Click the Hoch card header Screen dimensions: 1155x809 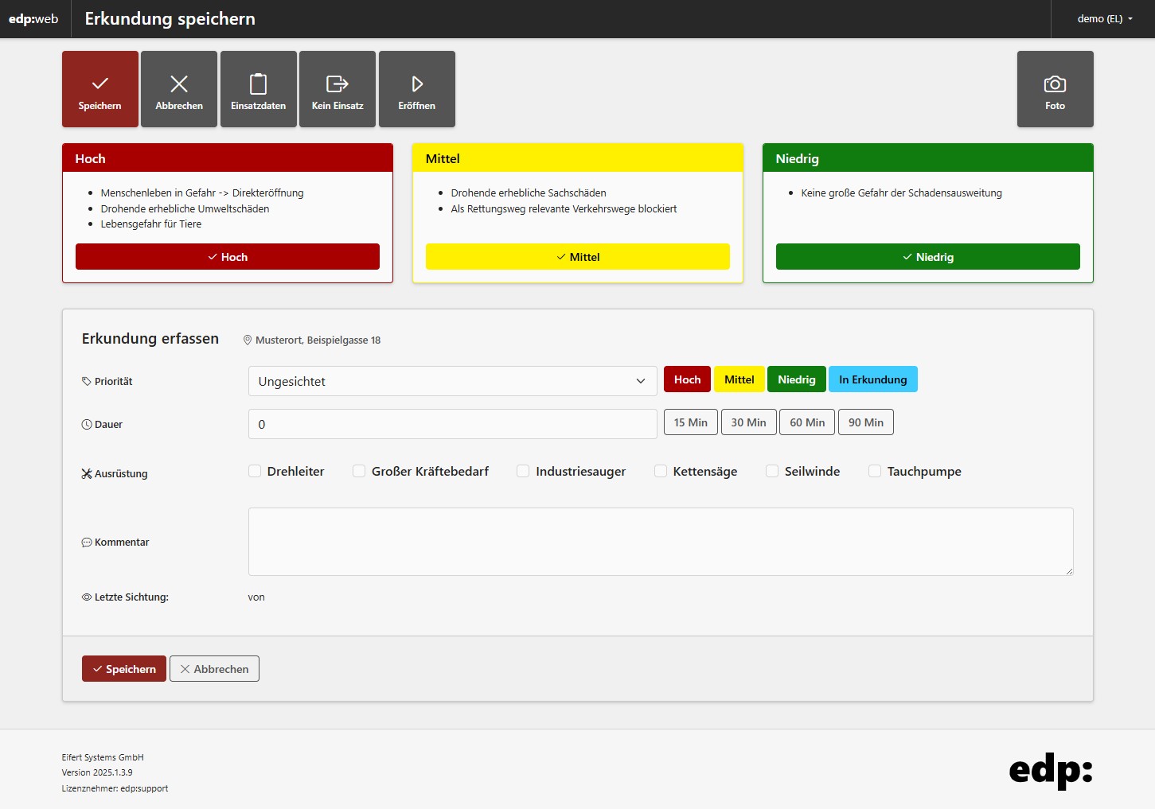click(228, 158)
